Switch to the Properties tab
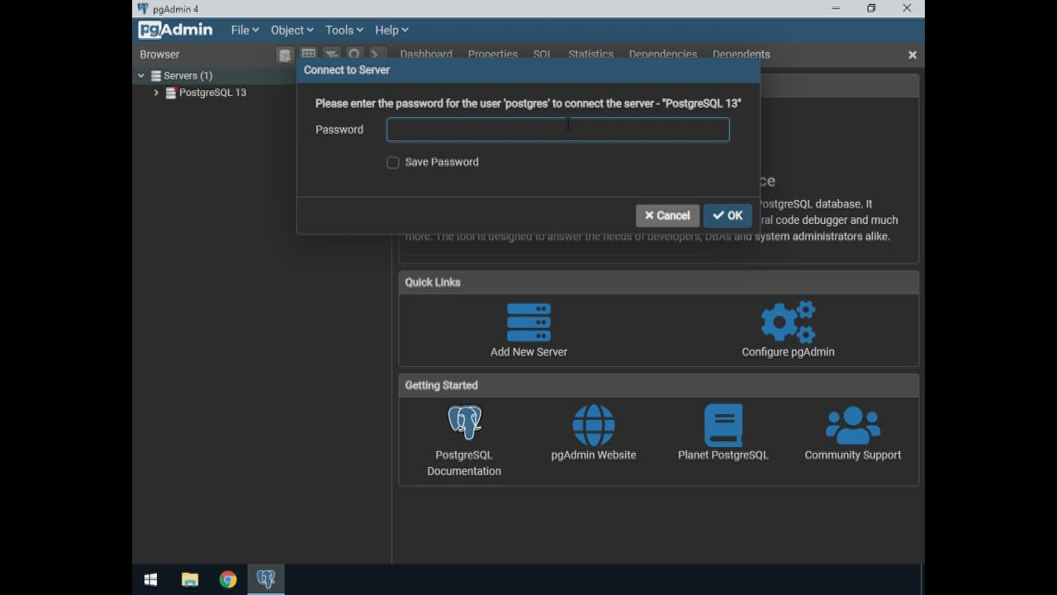Image resolution: width=1057 pixels, height=595 pixels. pyautogui.click(x=493, y=55)
